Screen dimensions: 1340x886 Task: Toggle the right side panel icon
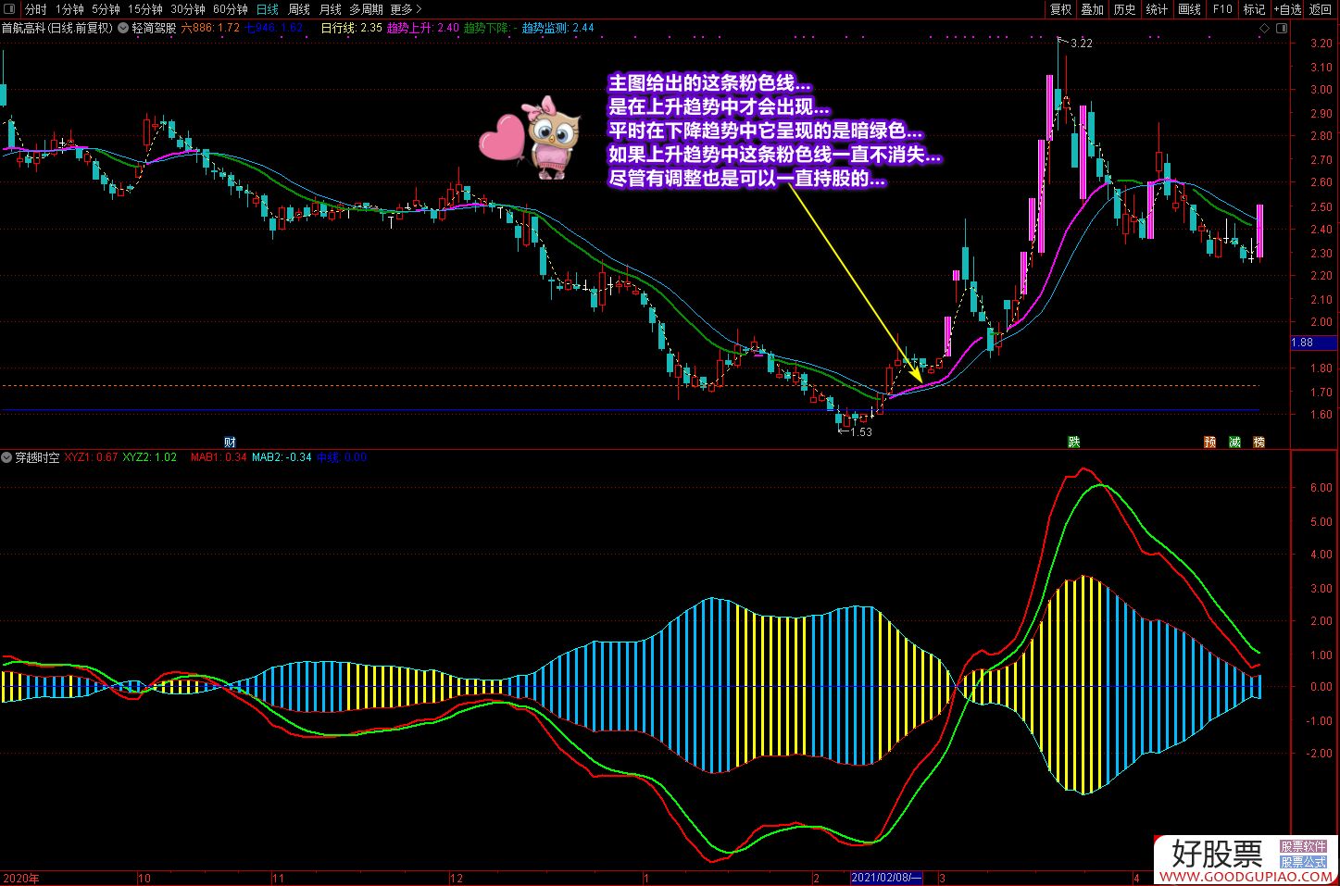click(1281, 29)
